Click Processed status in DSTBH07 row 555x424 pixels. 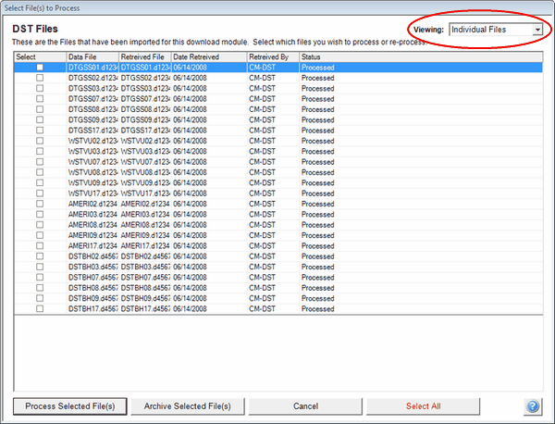[317, 278]
